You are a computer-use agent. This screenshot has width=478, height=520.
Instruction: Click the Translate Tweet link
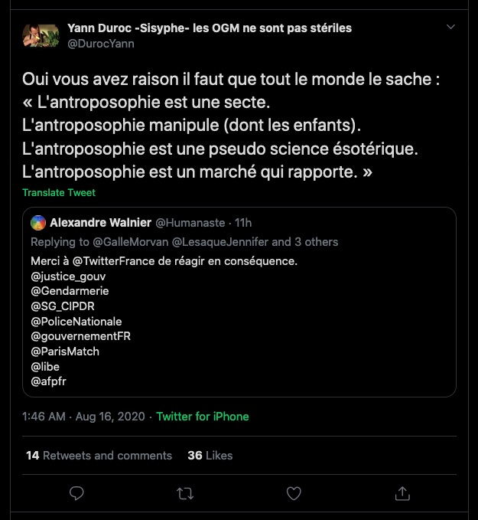tap(59, 192)
